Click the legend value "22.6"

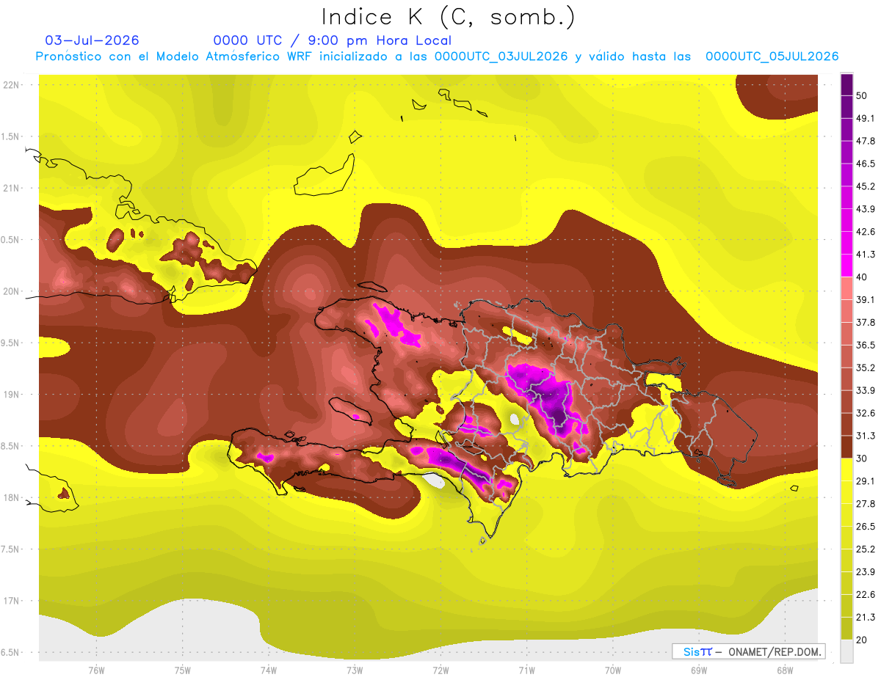(x=866, y=595)
